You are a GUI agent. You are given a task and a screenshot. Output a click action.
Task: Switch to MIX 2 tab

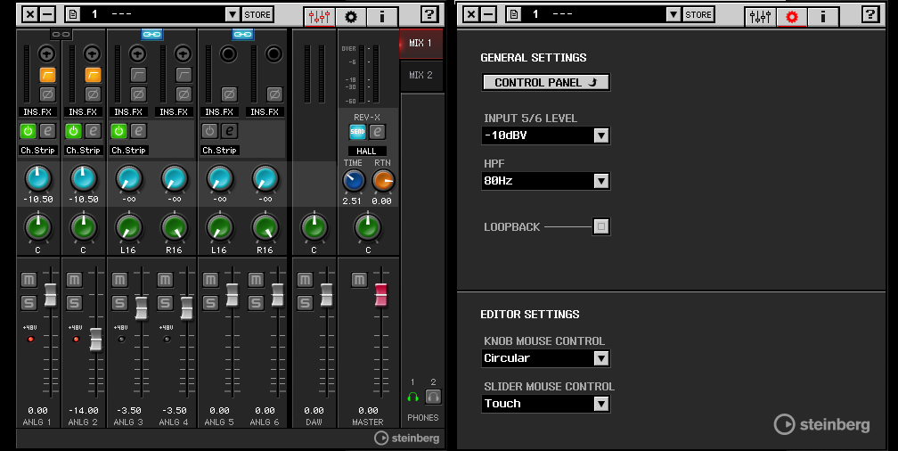pos(420,75)
